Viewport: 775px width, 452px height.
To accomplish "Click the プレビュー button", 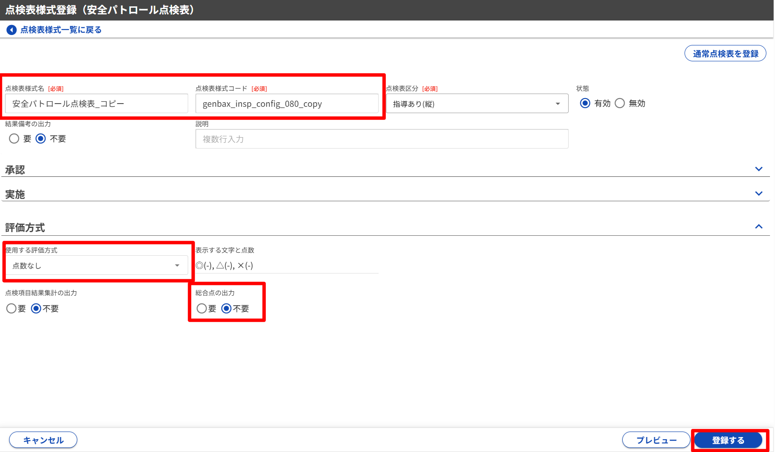I will click(656, 440).
